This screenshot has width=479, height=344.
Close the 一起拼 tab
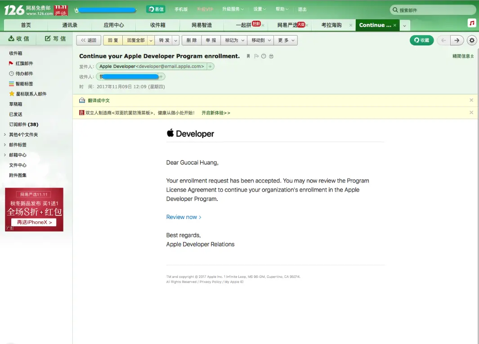(x=263, y=25)
